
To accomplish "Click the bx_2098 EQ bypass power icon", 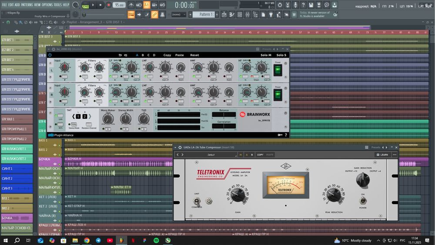I will 50,55.
